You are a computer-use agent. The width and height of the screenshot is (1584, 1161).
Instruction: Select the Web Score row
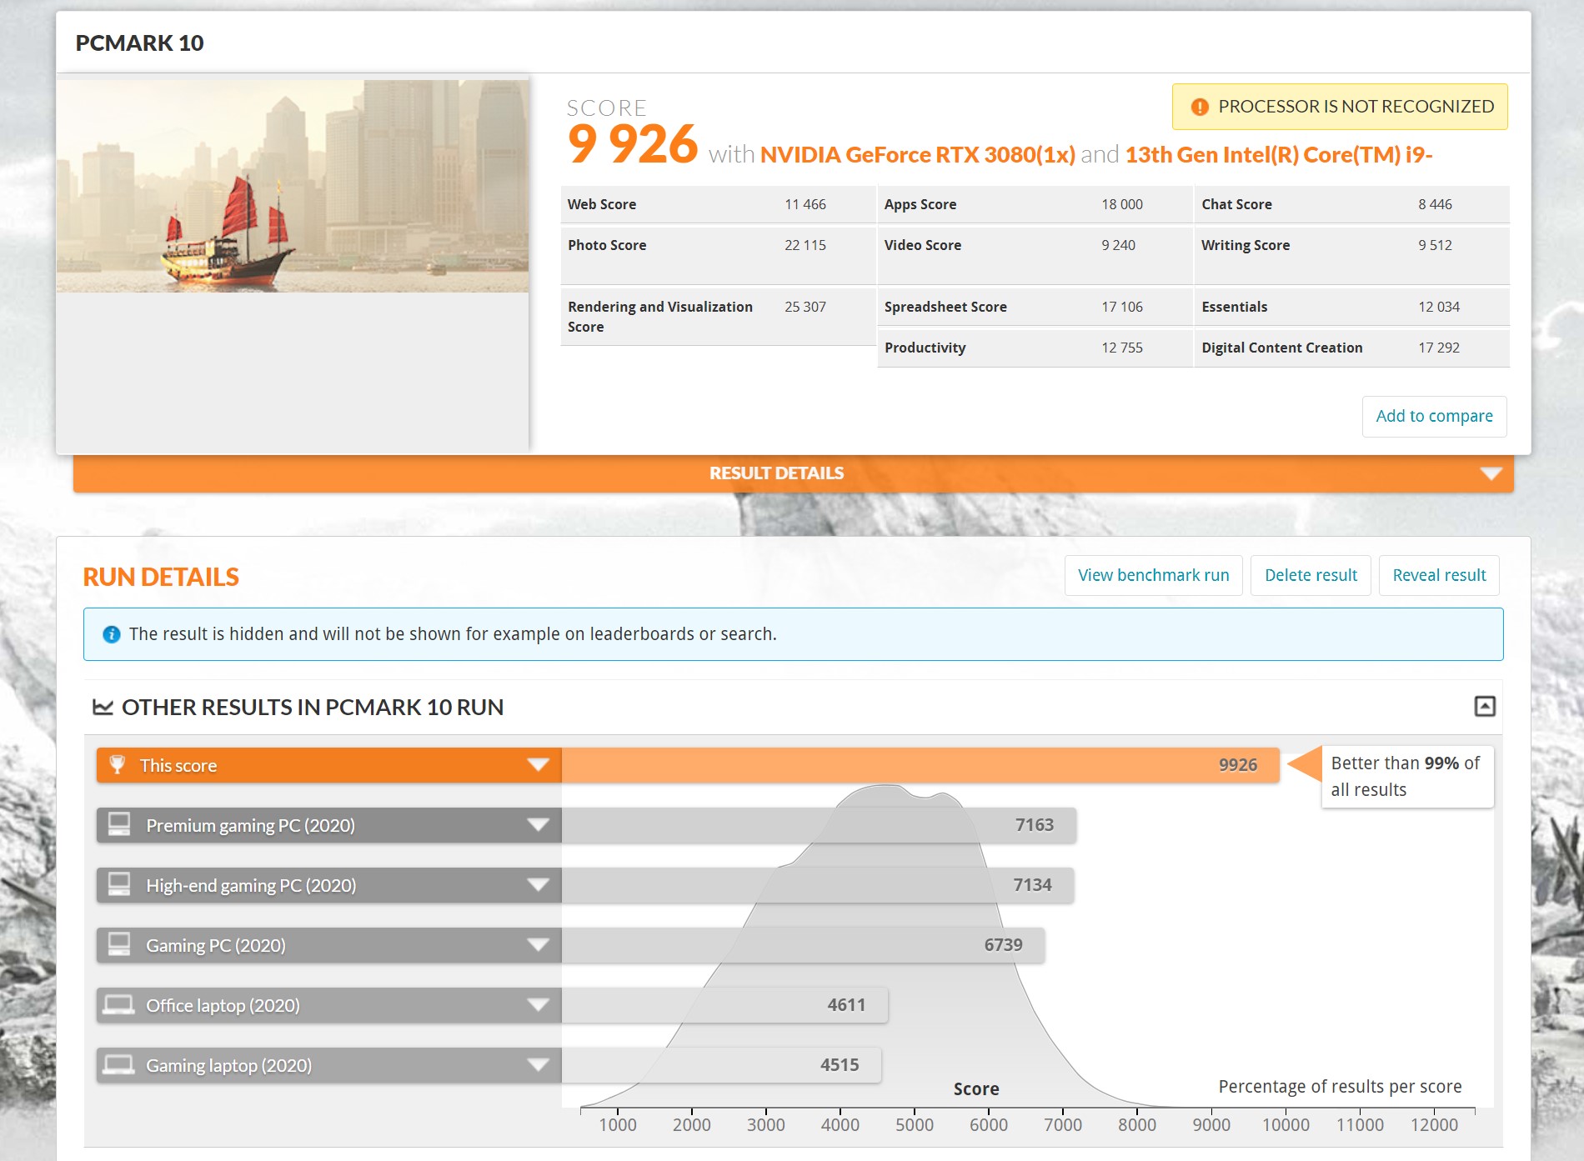click(x=718, y=204)
